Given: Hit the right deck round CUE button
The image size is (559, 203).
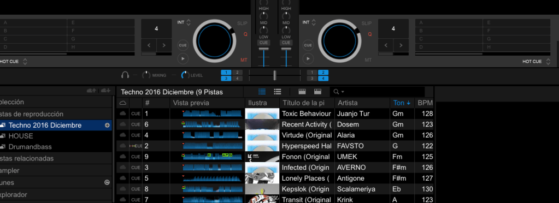Looking at the screenshot, I should click(x=308, y=45).
